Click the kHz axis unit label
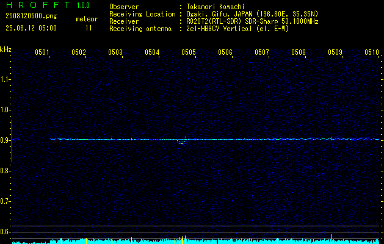This screenshot has height=244, width=384. [x=5, y=49]
